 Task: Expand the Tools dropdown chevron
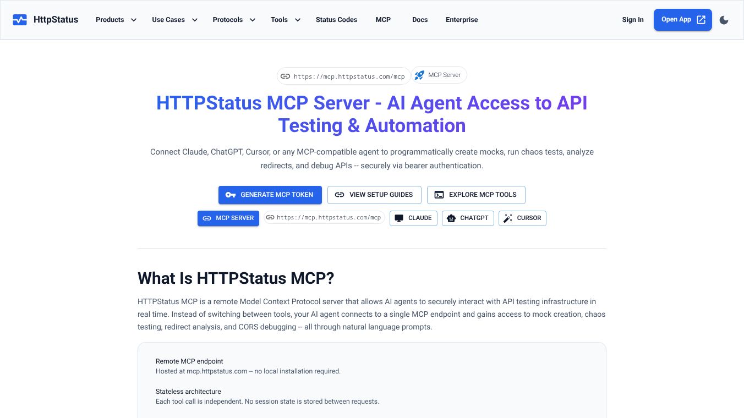pyautogui.click(x=297, y=20)
